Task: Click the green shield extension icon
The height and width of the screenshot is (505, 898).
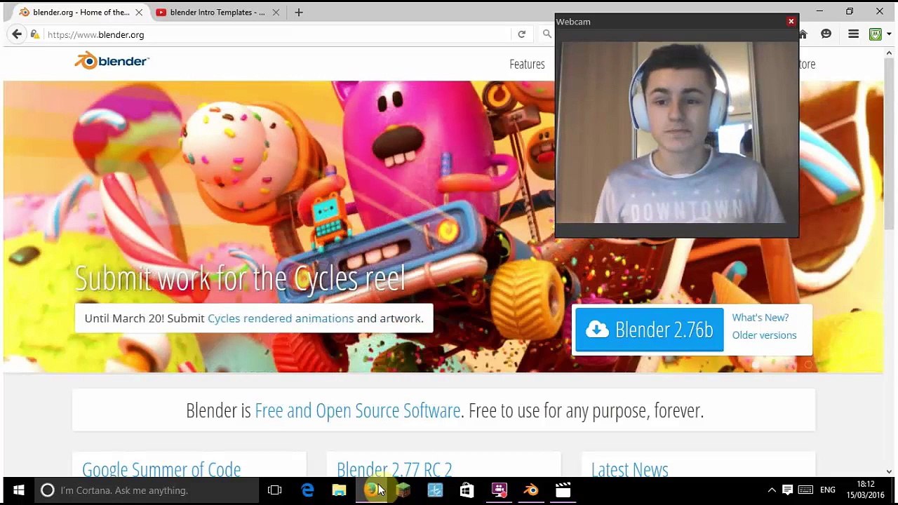Action: click(875, 34)
